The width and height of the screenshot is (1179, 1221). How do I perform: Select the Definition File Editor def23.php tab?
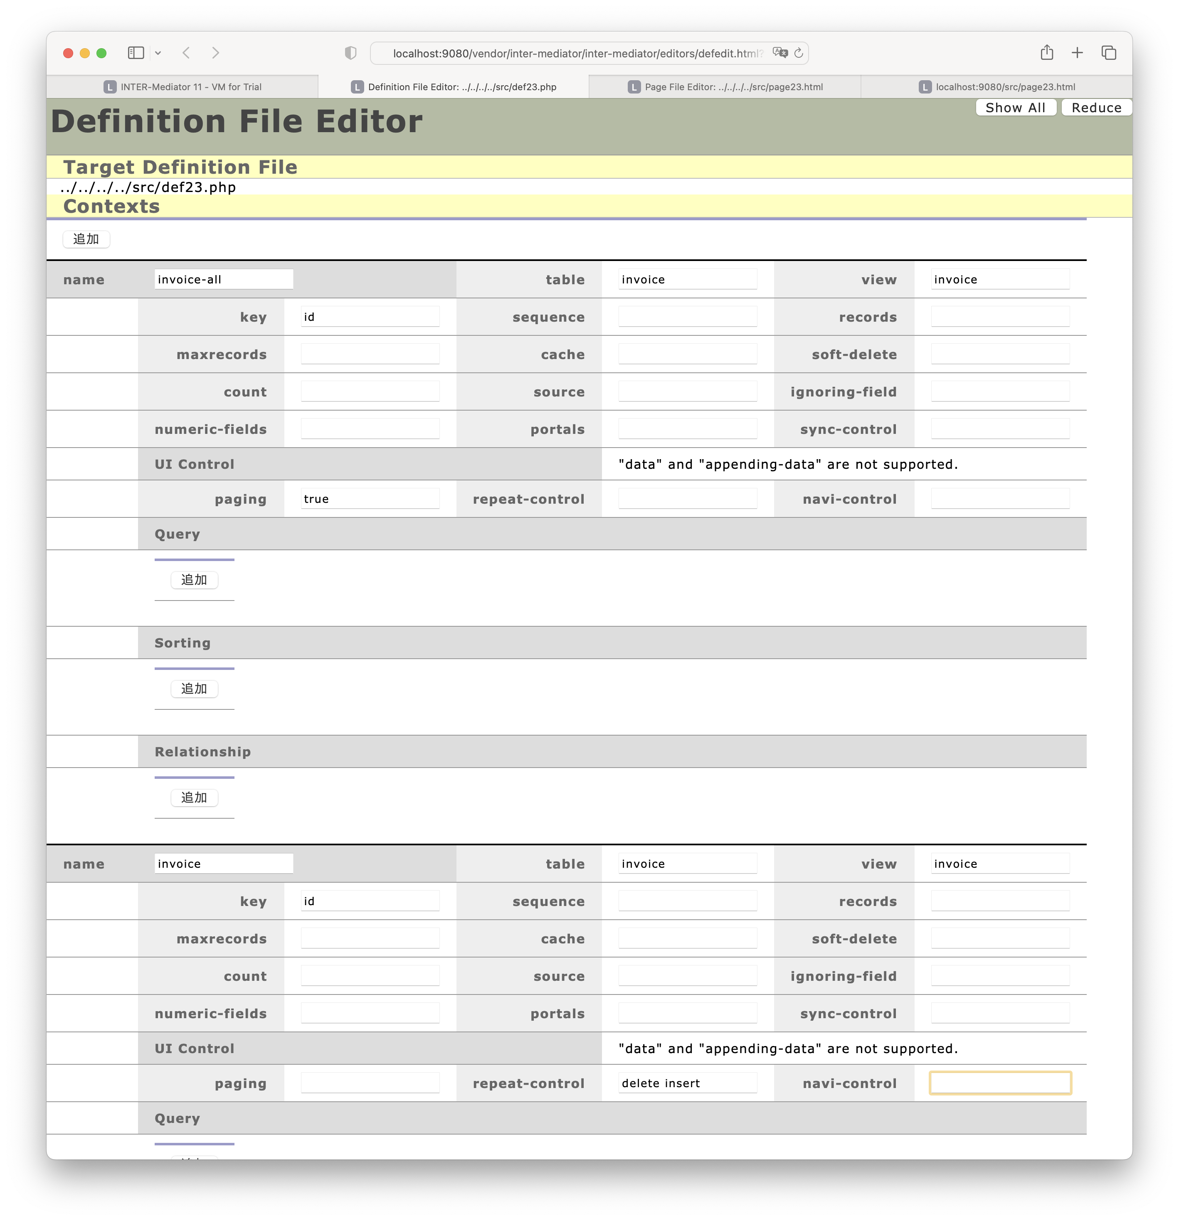point(454,86)
